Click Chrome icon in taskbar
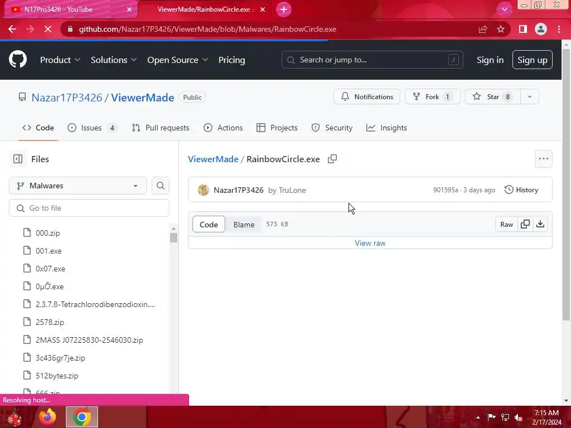 (82, 417)
